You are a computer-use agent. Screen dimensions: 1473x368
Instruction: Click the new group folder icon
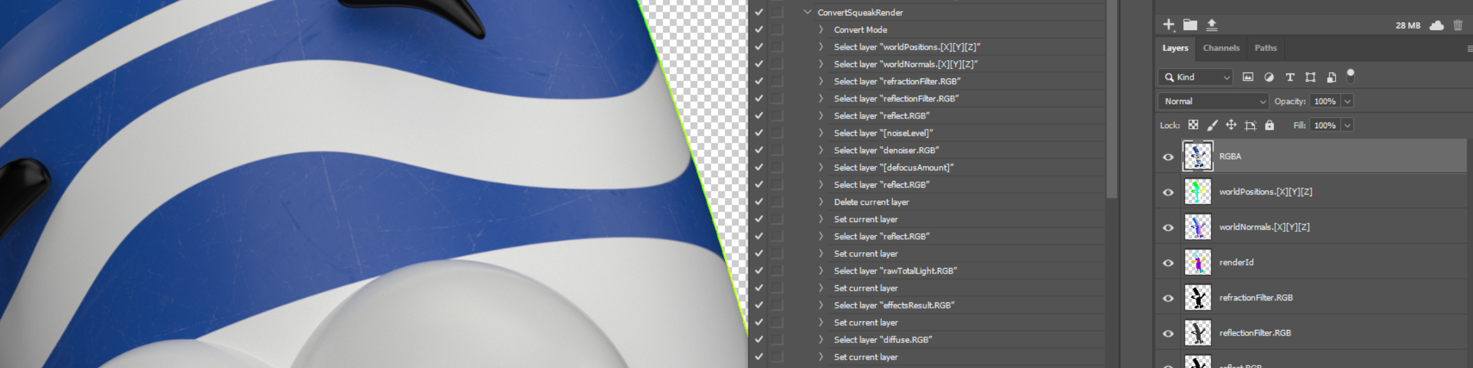tap(1190, 25)
